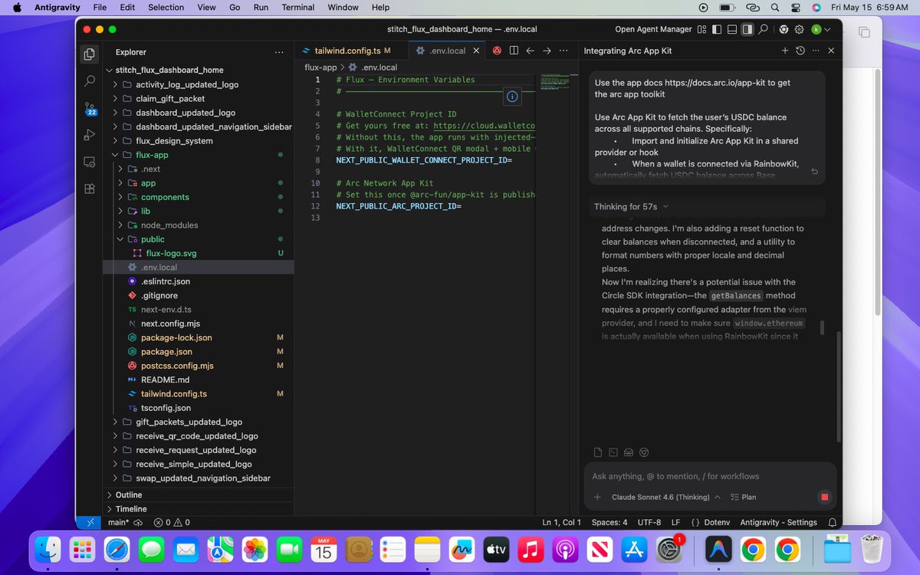Click Open Agent Manager button
The height and width of the screenshot is (575, 920).
[653, 29]
